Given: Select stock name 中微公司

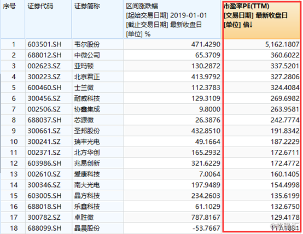Looking at the screenshot, I should (x=87, y=55).
